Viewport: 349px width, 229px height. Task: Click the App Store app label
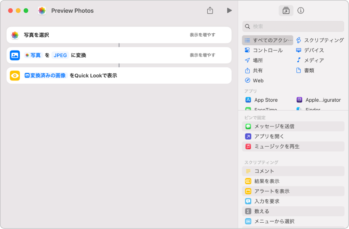coord(266,100)
